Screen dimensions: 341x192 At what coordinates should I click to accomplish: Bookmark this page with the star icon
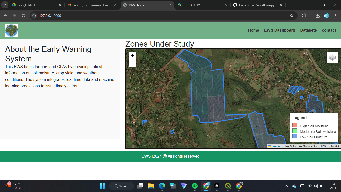[292, 16]
